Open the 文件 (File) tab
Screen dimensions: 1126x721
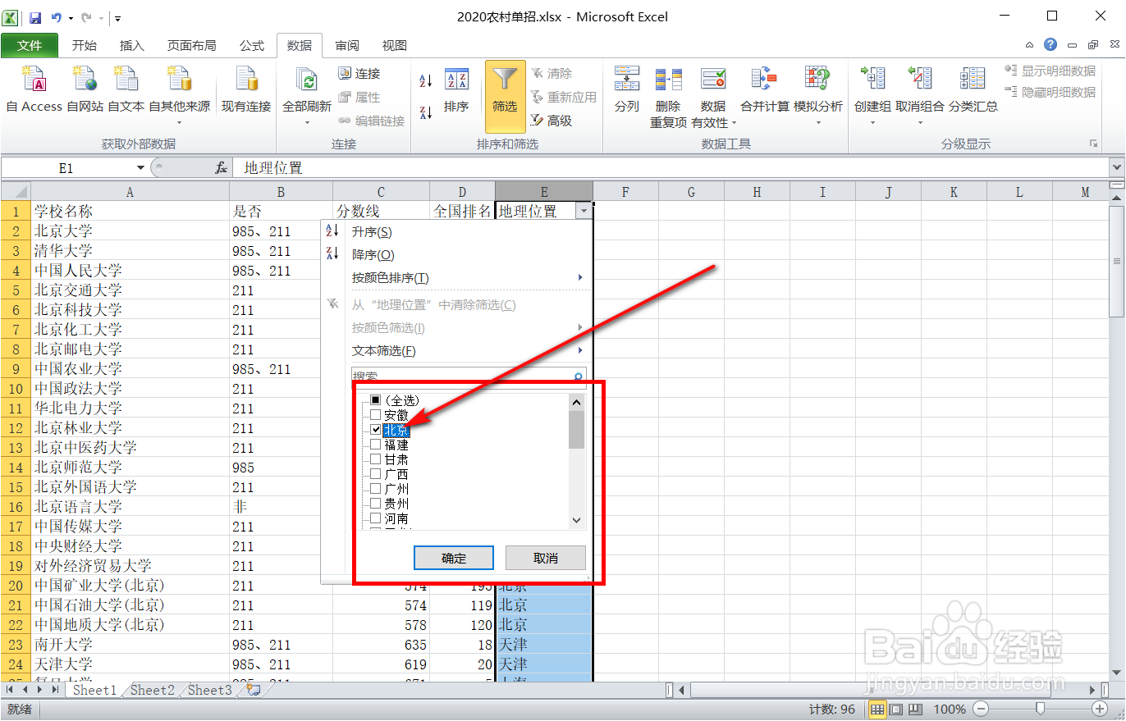tap(30, 45)
